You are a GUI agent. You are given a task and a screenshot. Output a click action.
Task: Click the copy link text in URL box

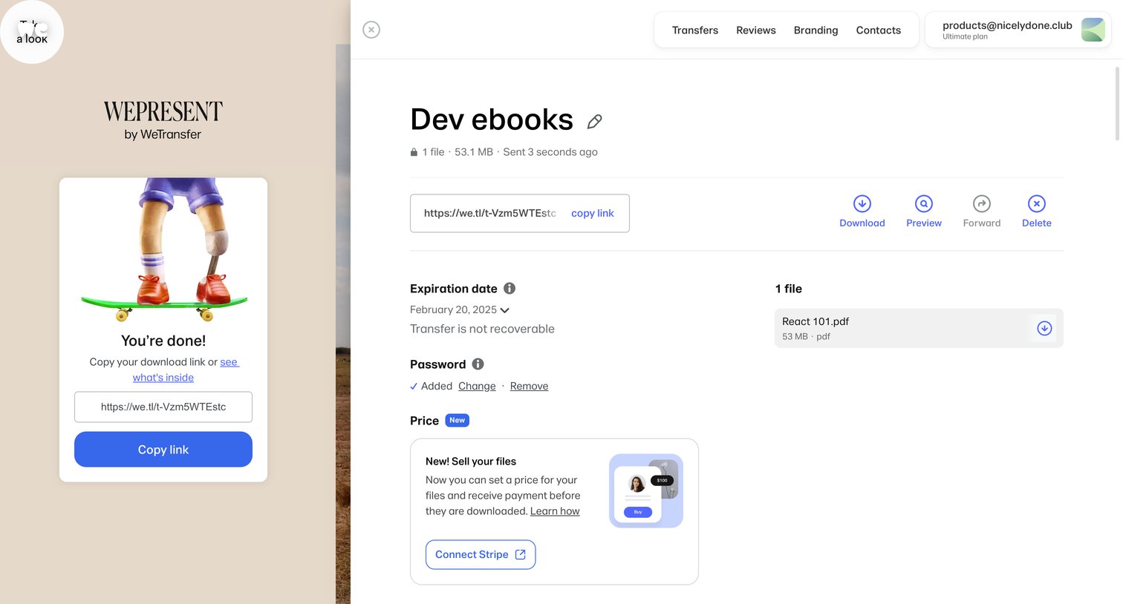coord(592,213)
